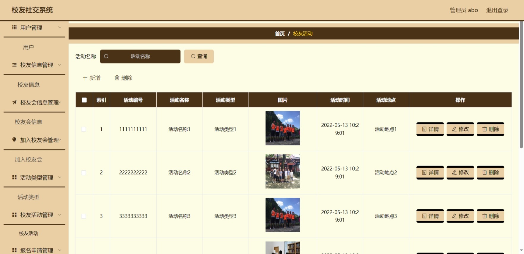This screenshot has width=524, height=254.
Task: Click the document icon in row 2 详情
Action: [x=424, y=172]
